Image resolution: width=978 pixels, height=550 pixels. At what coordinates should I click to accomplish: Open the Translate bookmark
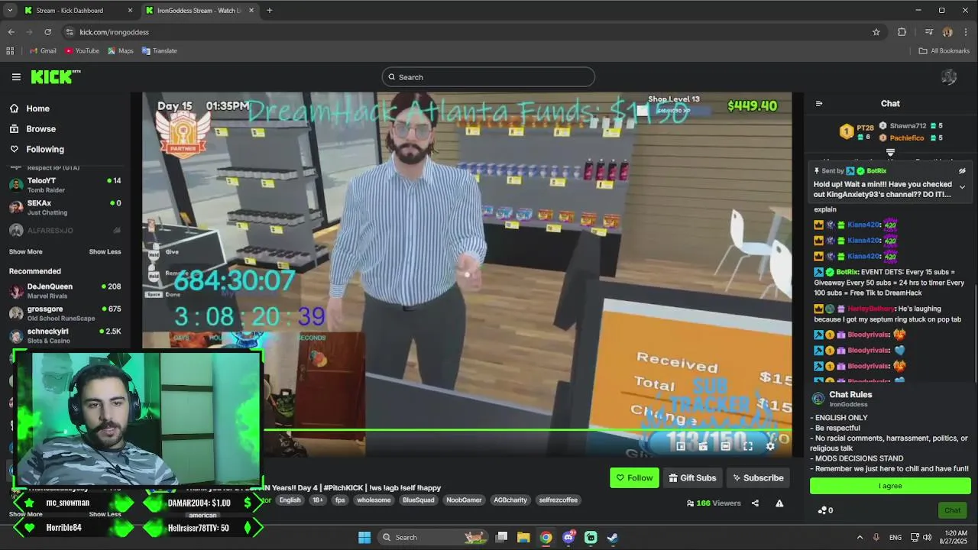[159, 51]
